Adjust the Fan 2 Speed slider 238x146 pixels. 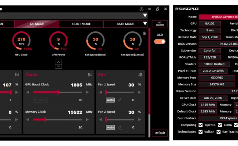coord(120,120)
